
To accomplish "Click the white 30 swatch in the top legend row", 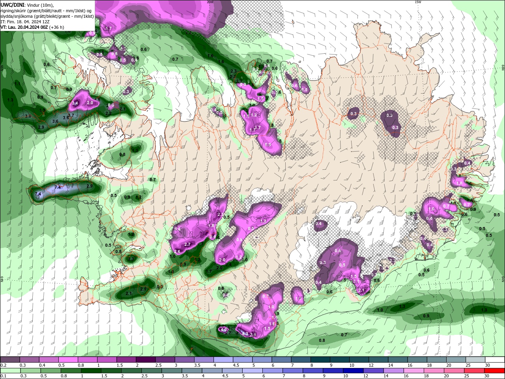I will click(x=495, y=360).
